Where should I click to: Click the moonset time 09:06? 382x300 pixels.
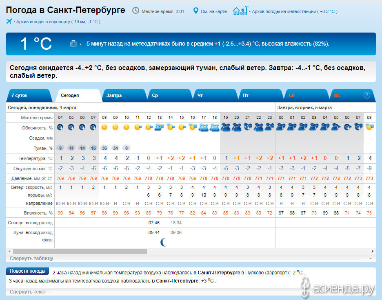click(176, 232)
